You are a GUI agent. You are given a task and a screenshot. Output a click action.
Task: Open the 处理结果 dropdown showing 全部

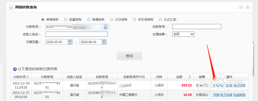coord(183,34)
